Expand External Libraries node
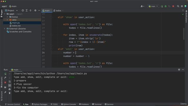Screen dimensions: 188x106 pos(5,29)
